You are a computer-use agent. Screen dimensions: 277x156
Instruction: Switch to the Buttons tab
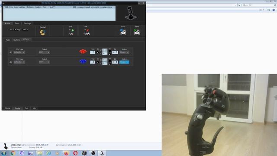click(17, 40)
